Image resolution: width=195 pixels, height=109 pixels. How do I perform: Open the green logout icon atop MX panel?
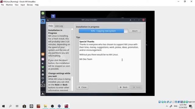43,13
